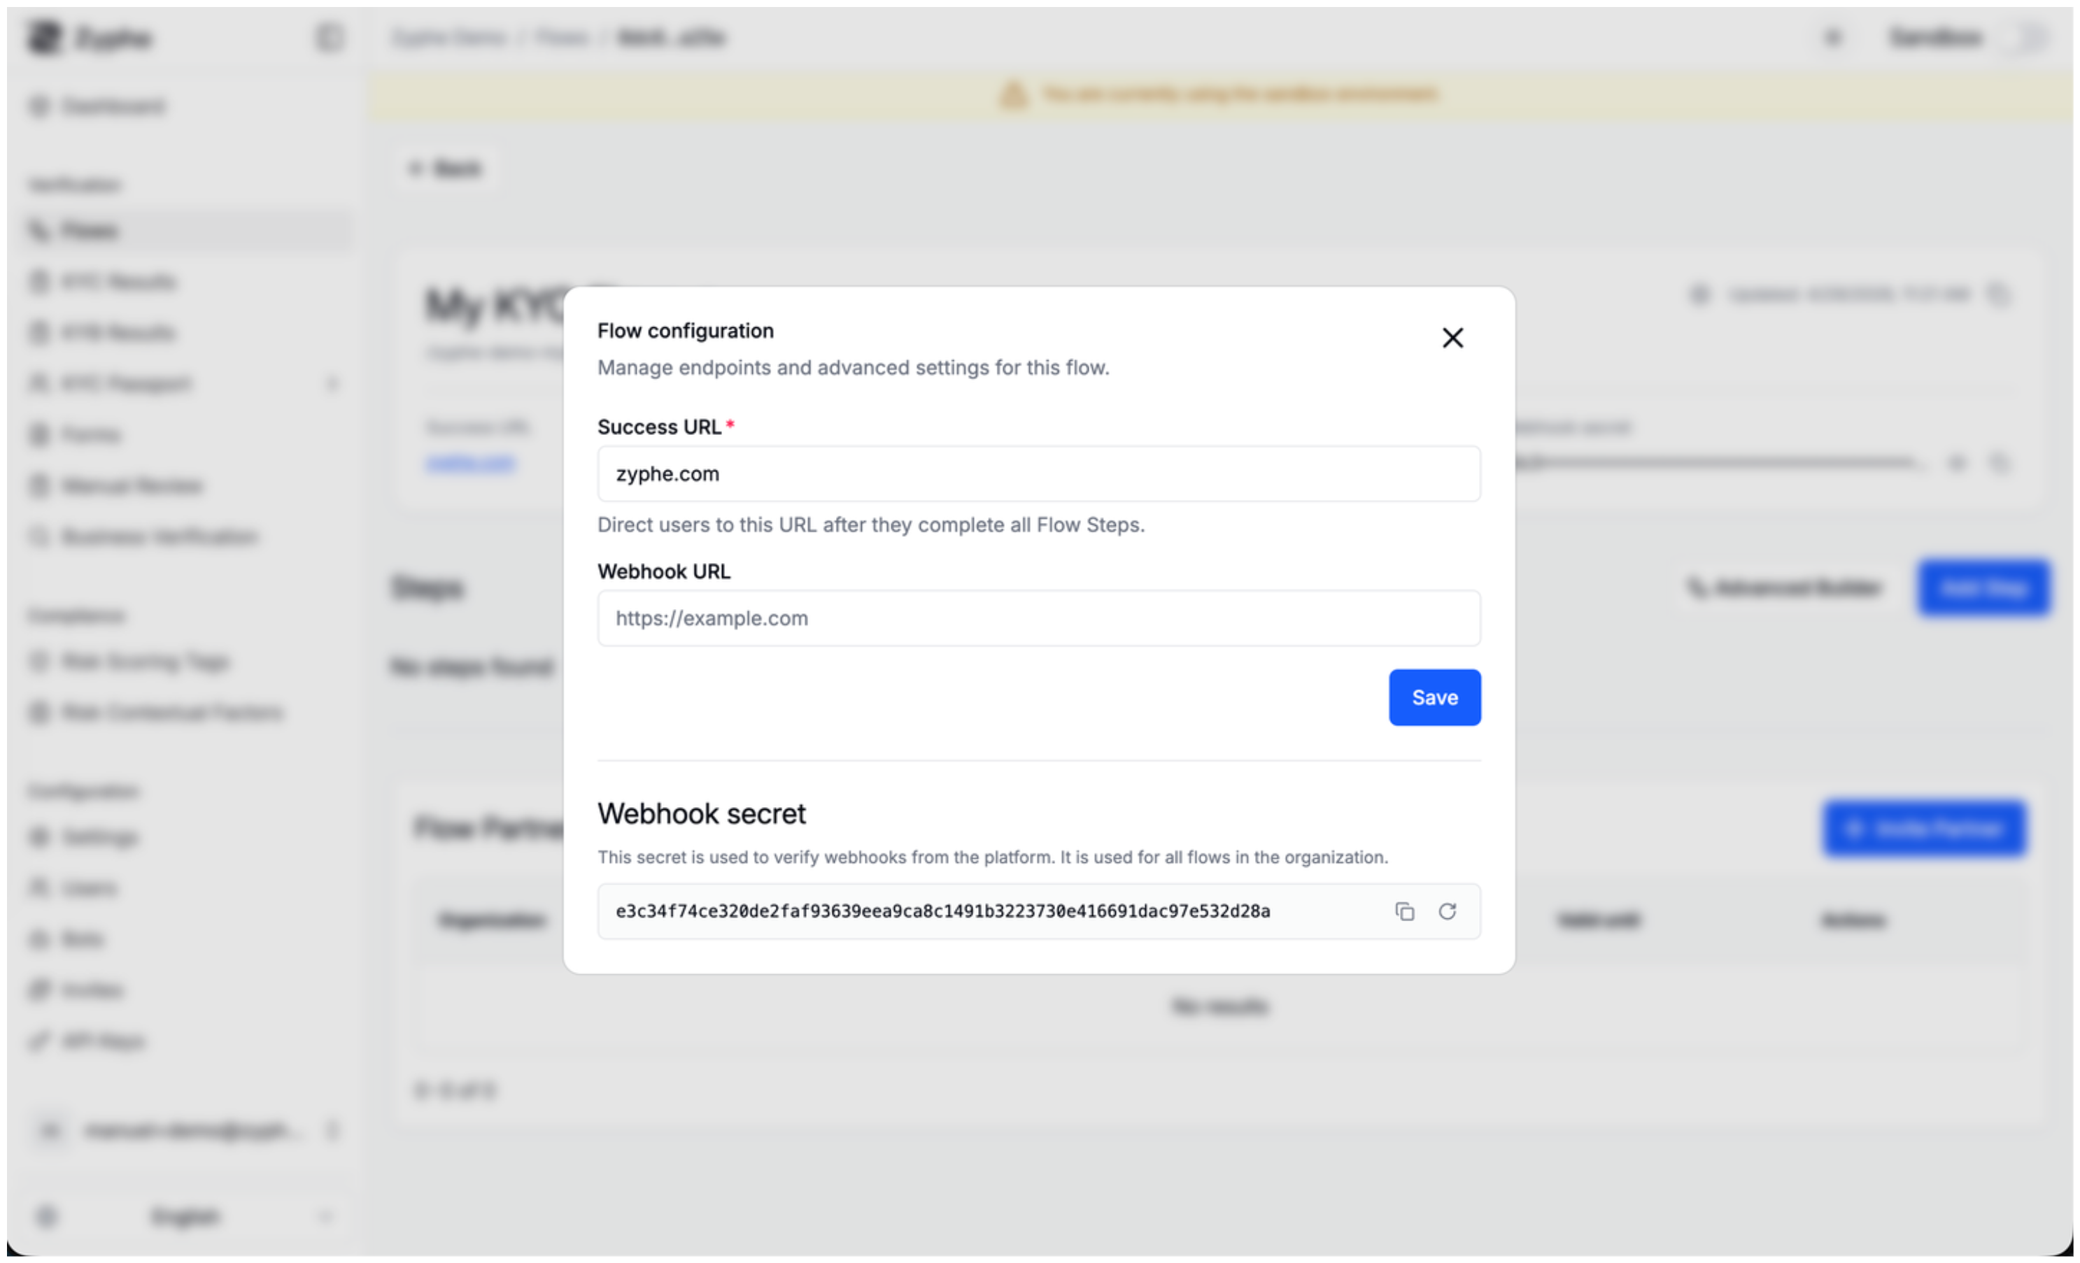The image size is (2080, 1263).
Task: Click the Success URL input field
Action: click(1038, 474)
